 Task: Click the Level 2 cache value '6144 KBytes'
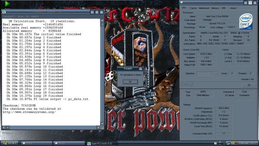tap(243, 61)
